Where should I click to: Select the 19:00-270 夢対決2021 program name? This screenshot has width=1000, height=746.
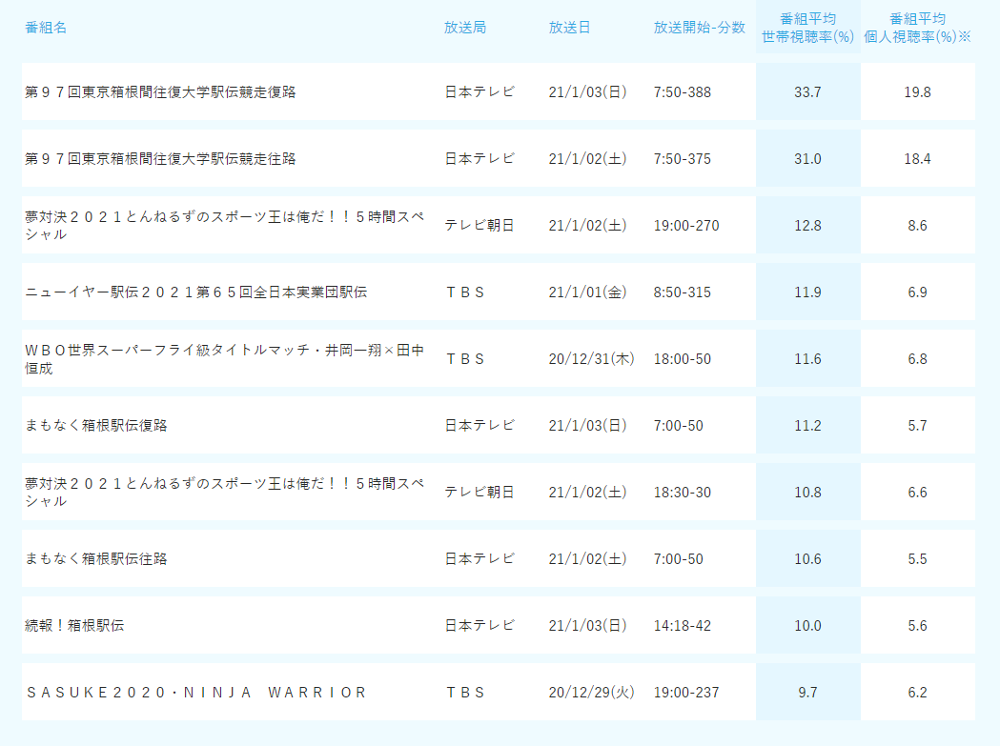coord(224,225)
